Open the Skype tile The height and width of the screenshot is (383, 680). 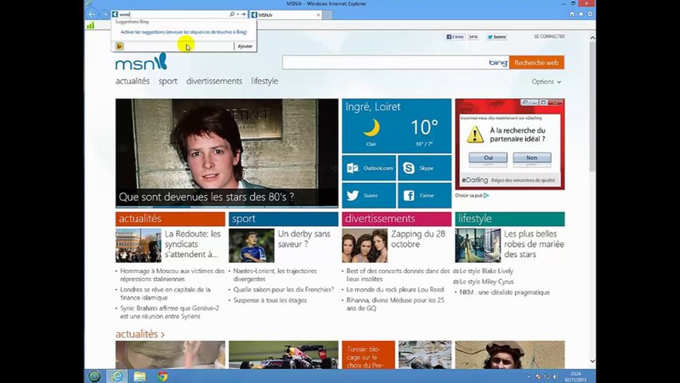424,168
